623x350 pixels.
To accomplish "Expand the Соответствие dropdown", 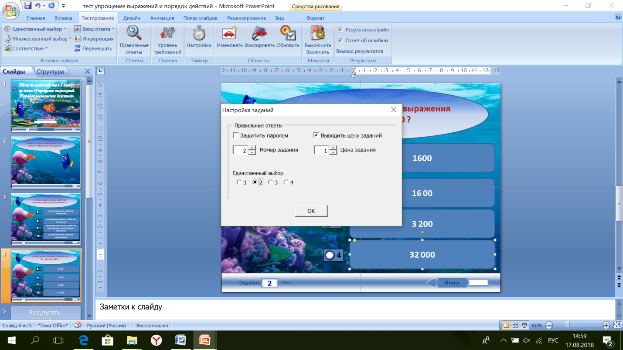I will (x=47, y=48).
